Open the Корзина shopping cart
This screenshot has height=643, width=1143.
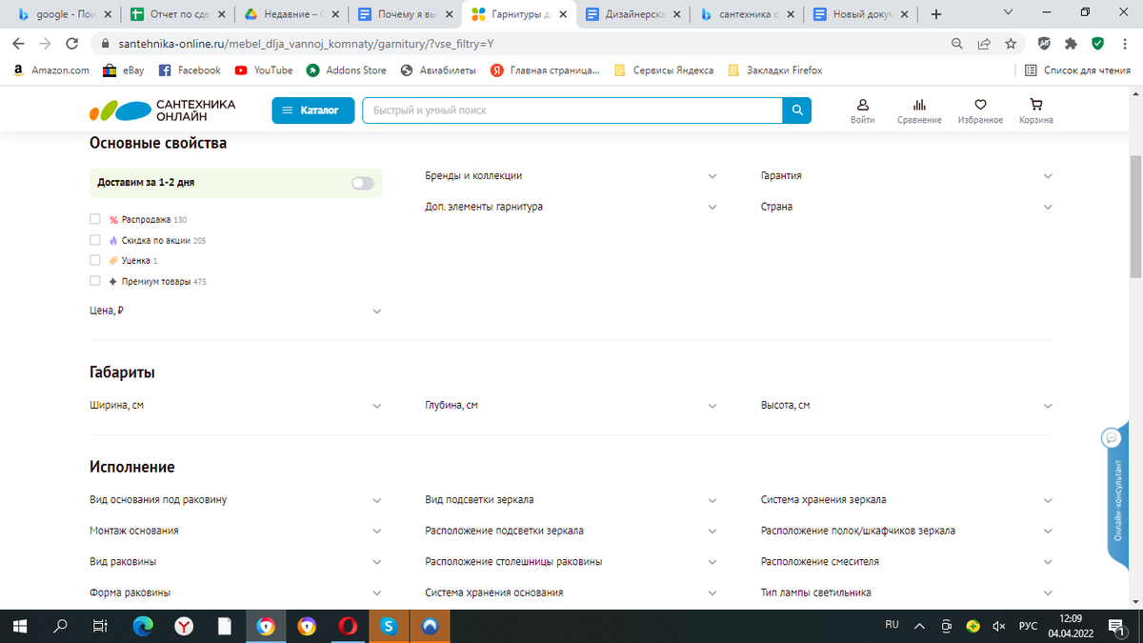pyautogui.click(x=1036, y=111)
